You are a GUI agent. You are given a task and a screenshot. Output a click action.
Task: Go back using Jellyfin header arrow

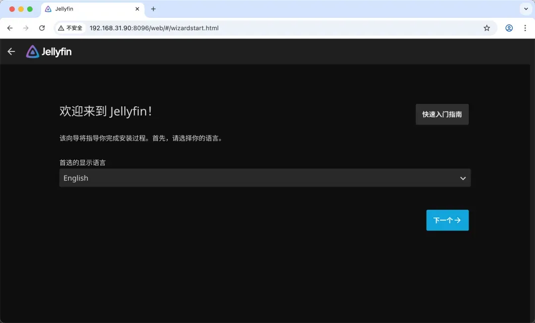(x=11, y=51)
